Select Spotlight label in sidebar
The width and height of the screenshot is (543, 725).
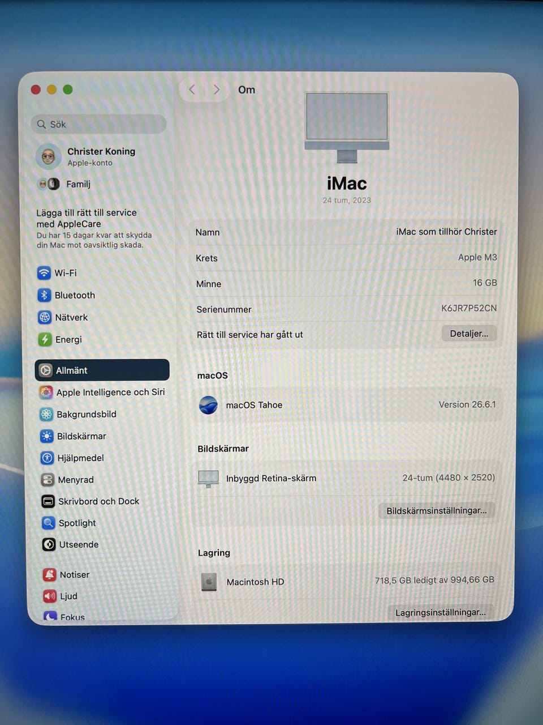tap(77, 523)
